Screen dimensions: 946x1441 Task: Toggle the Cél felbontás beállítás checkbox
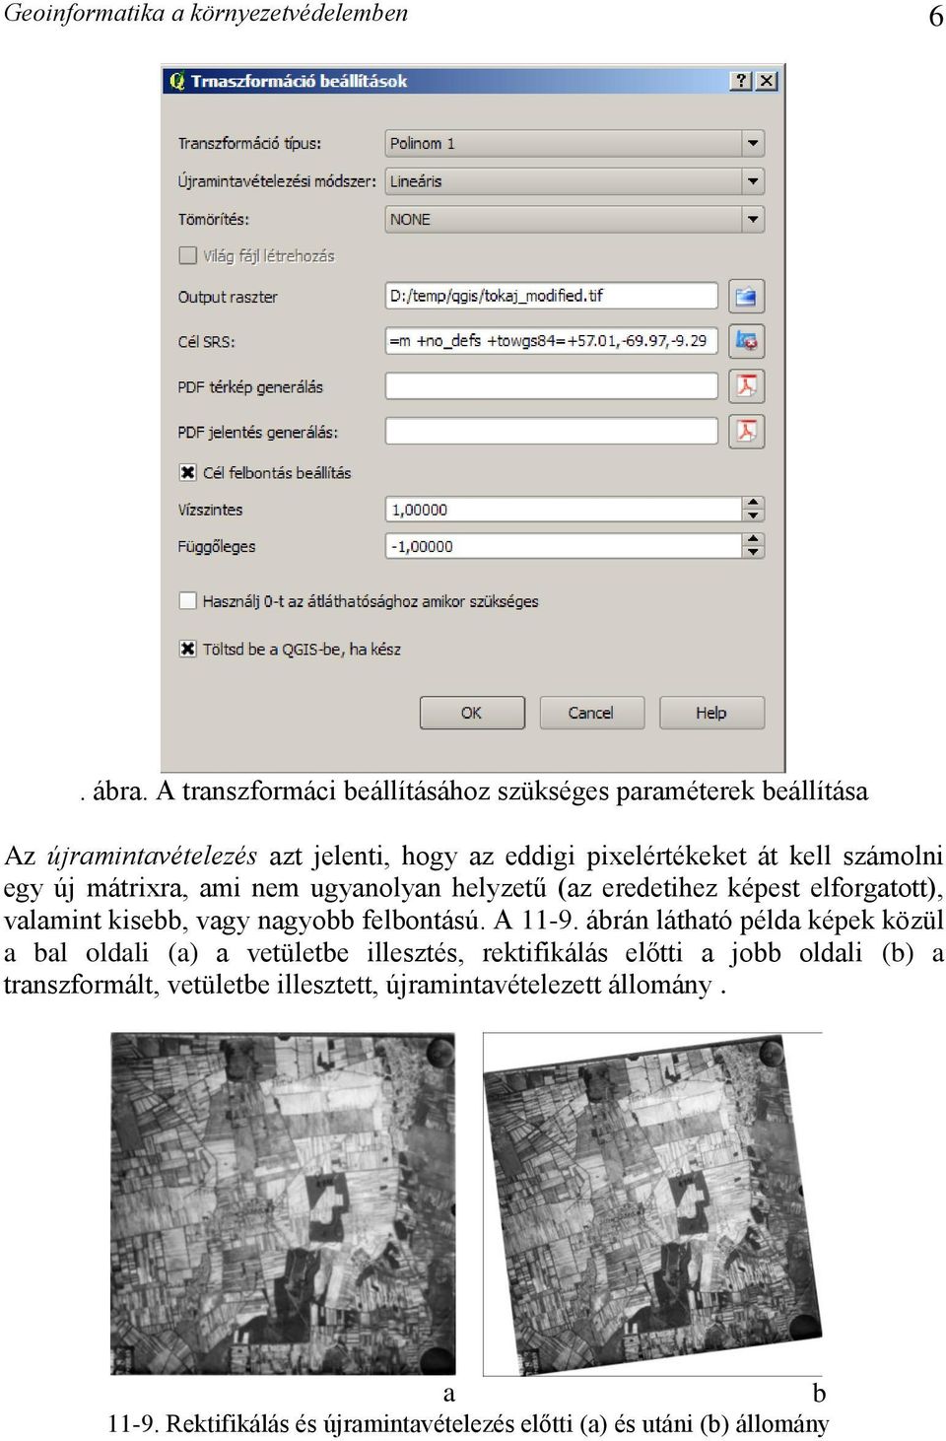(x=188, y=472)
